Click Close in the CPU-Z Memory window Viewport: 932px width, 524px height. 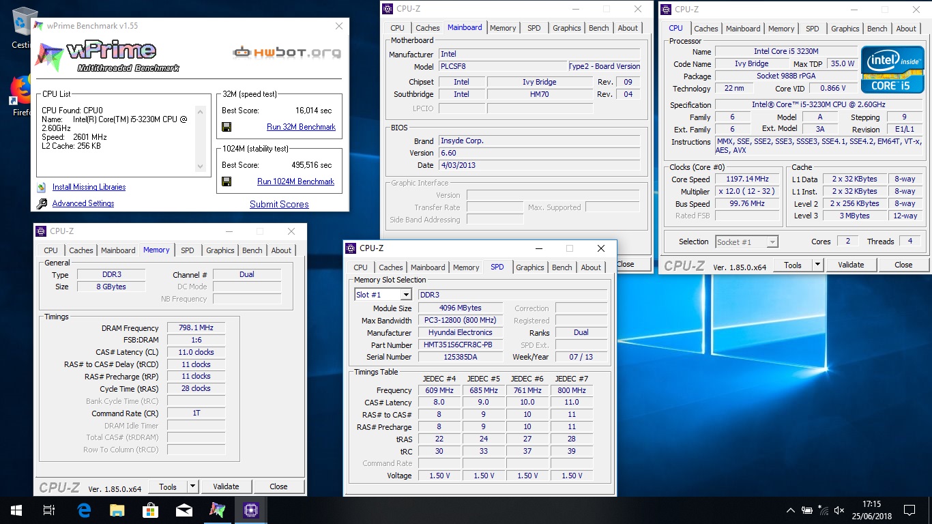[278, 486]
